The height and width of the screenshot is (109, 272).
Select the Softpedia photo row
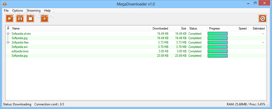pyautogui.click(x=136, y=34)
